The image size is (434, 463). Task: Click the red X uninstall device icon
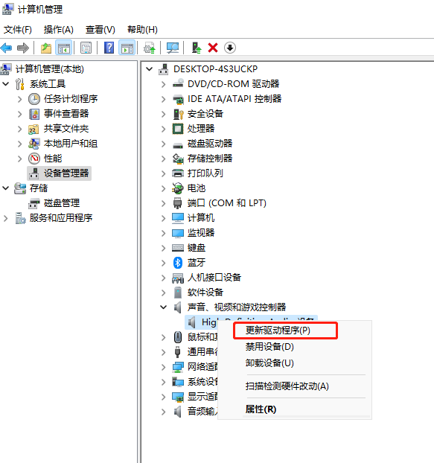click(x=213, y=48)
